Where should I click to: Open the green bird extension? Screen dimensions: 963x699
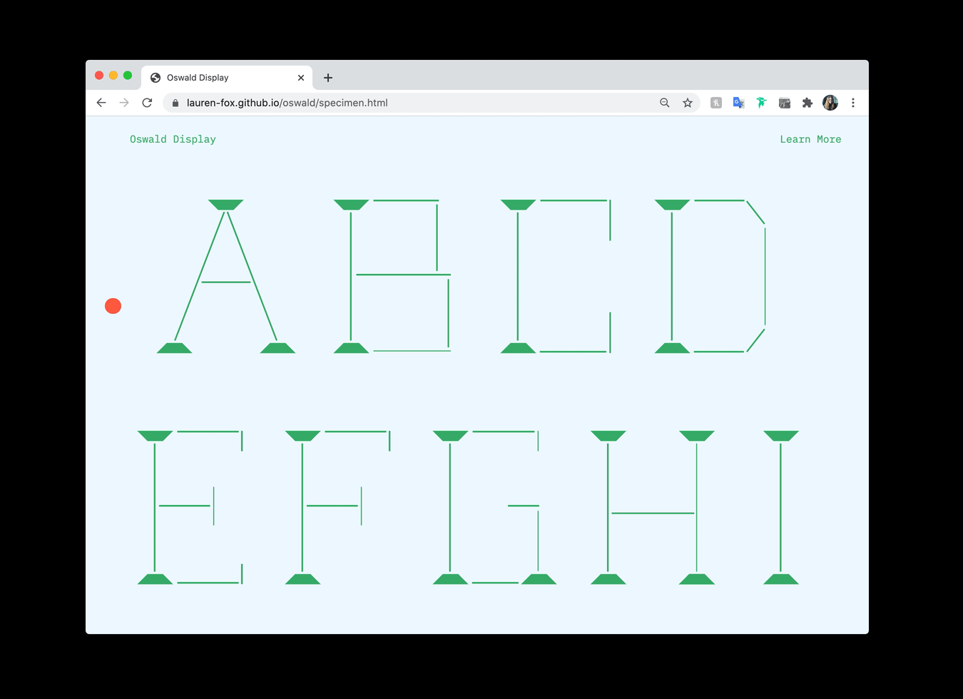pos(762,103)
